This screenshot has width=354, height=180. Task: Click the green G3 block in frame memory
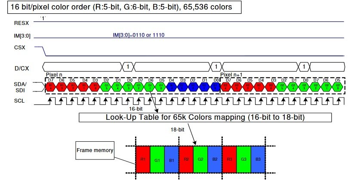coord(244,159)
